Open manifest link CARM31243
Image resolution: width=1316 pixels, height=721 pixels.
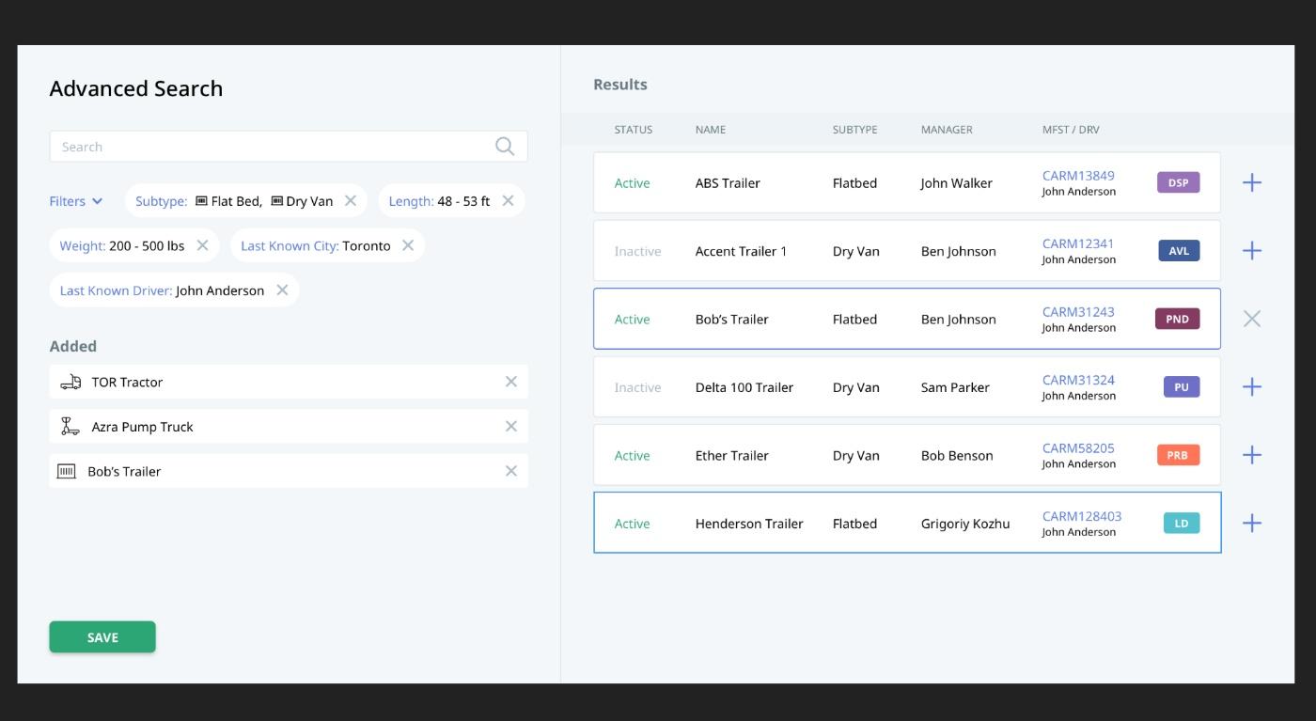(x=1078, y=311)
